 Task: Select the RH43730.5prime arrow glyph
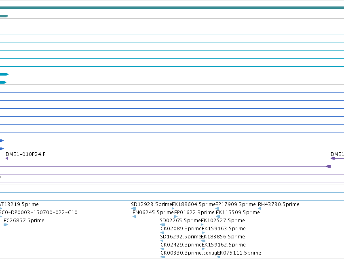click(260, 208)
